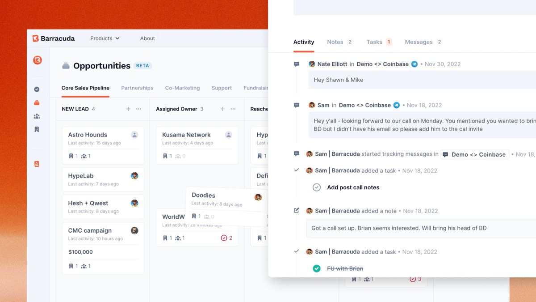This screenshot has height=302, width=536.
Task: Select the tasks checkmark icon in sidebar
Action: click(37, 89)
